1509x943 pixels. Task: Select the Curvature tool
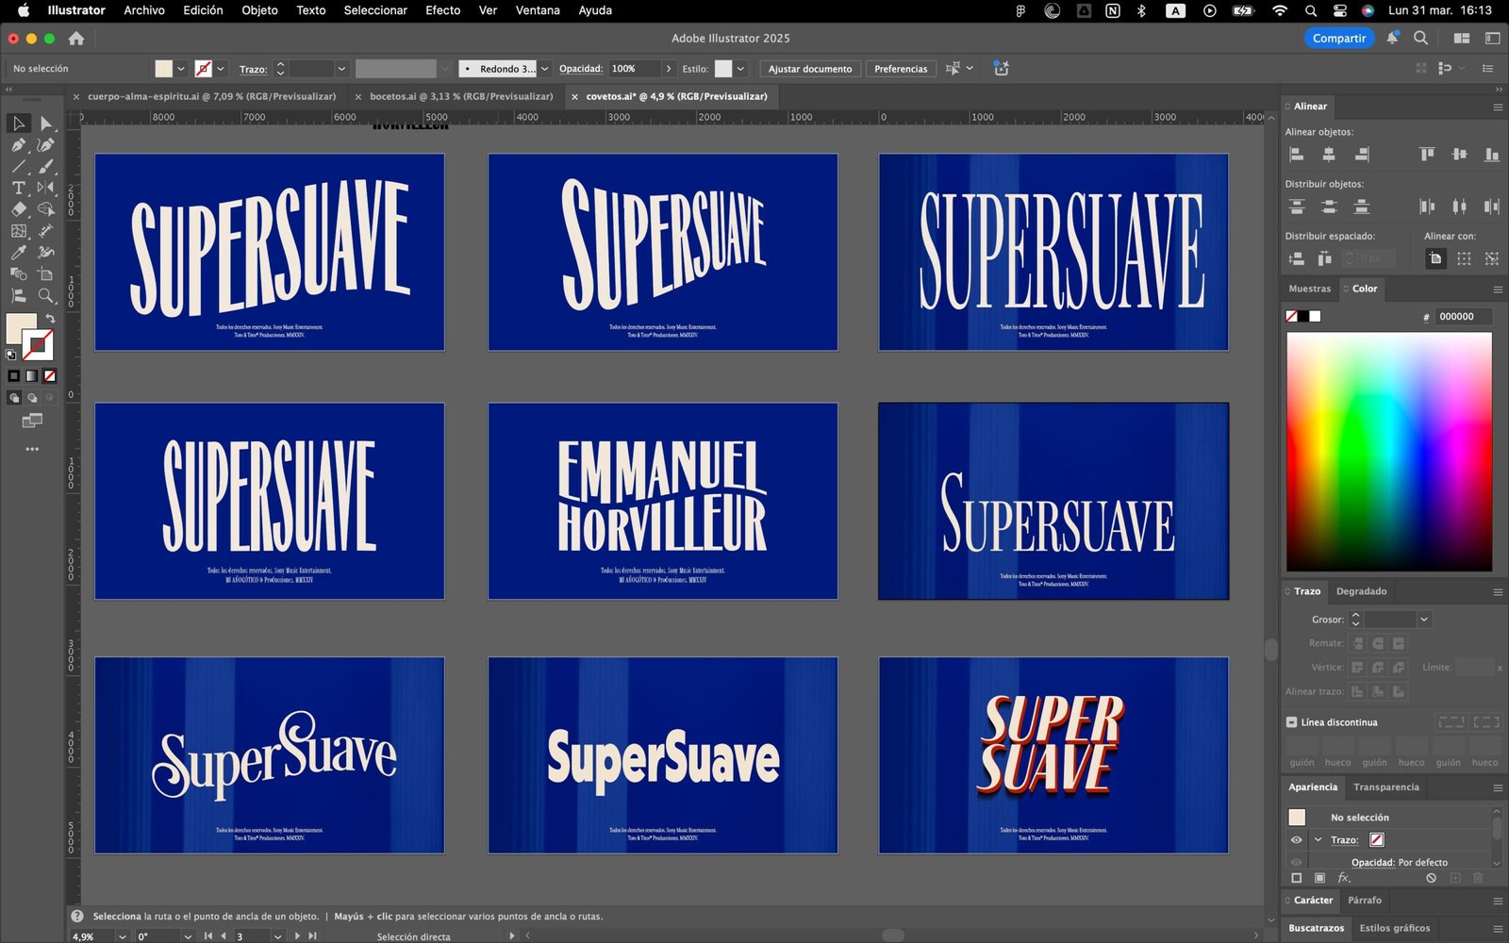click(x=45, y=145)
